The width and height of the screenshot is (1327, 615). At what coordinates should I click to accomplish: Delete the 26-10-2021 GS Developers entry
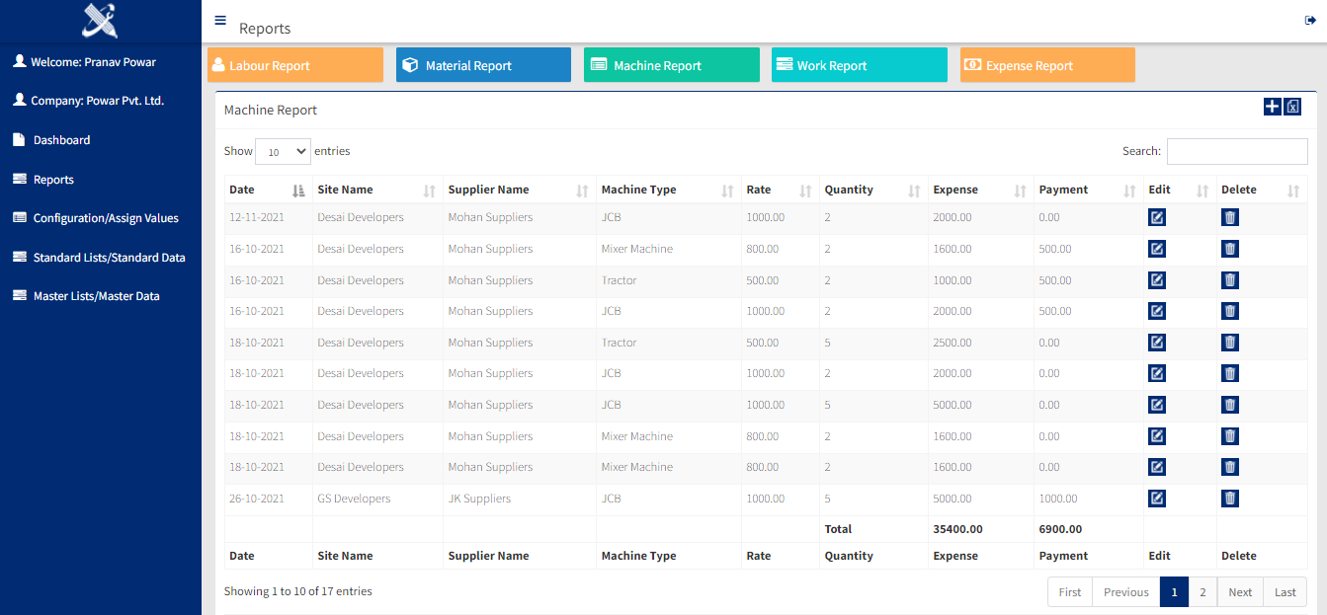1230,499
